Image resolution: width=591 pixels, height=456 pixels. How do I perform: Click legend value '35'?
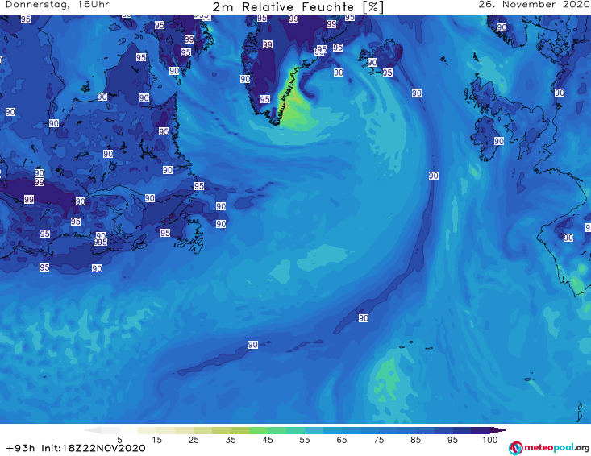[x=231, y=440]
